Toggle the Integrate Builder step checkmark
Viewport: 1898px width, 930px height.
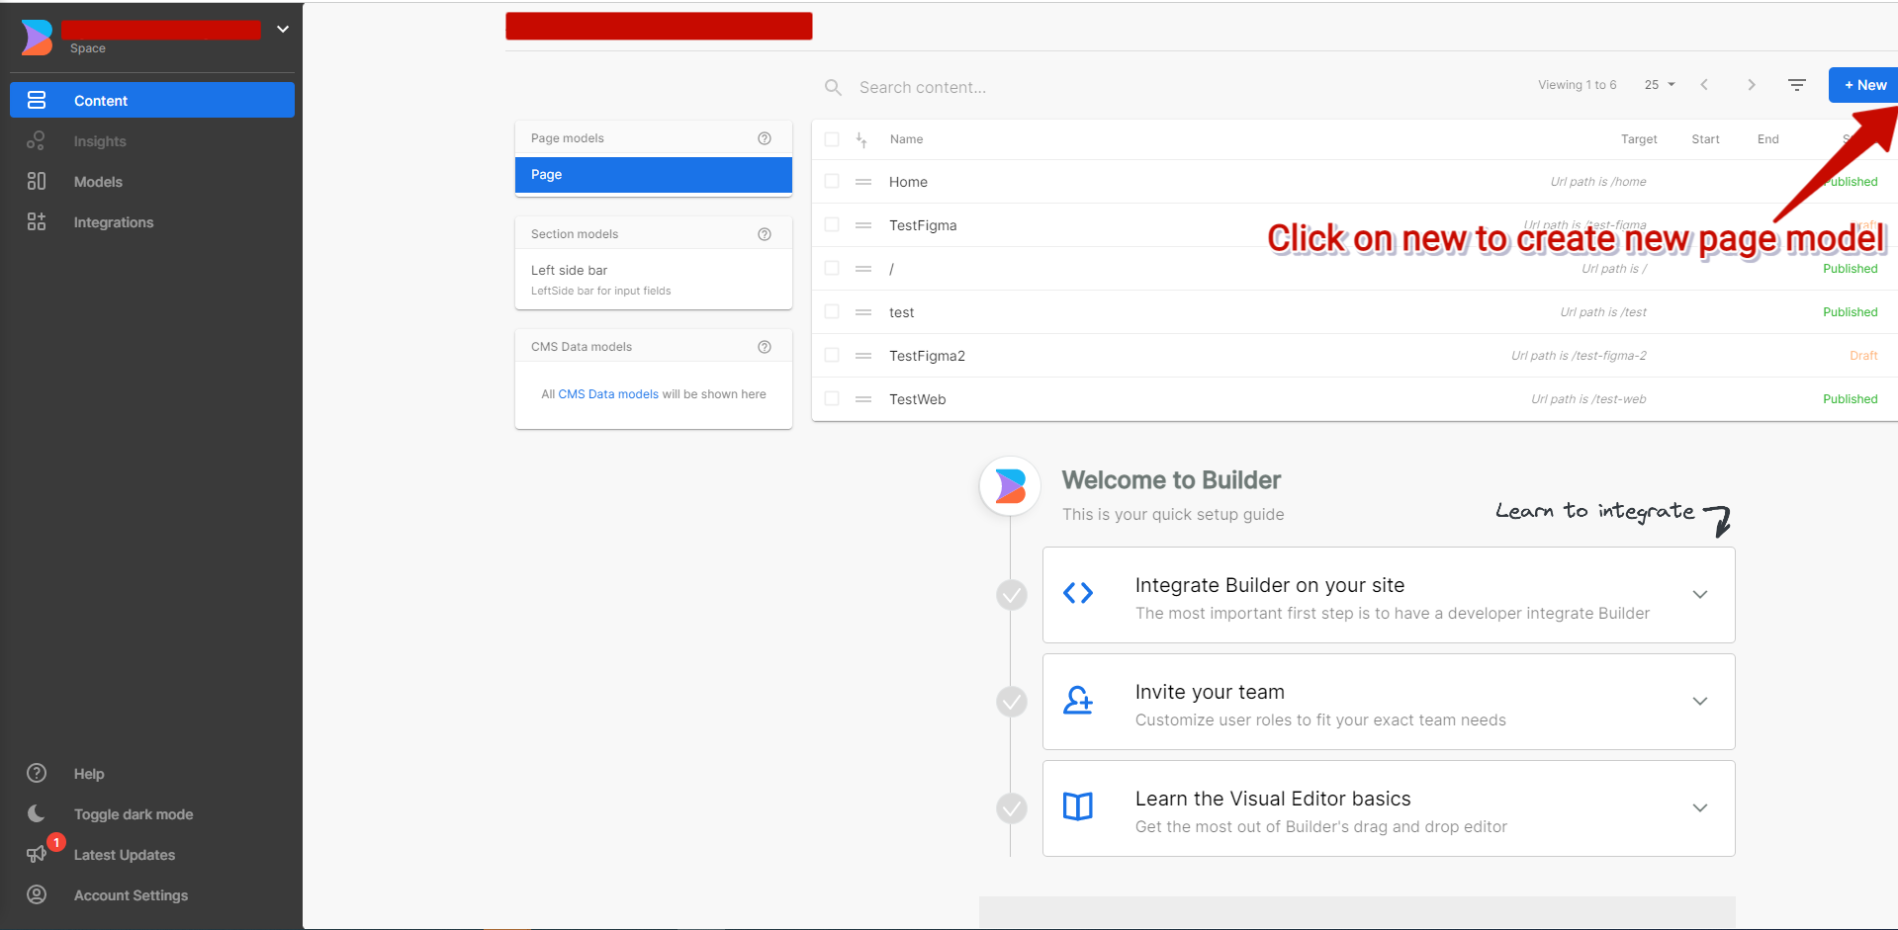1011,595
